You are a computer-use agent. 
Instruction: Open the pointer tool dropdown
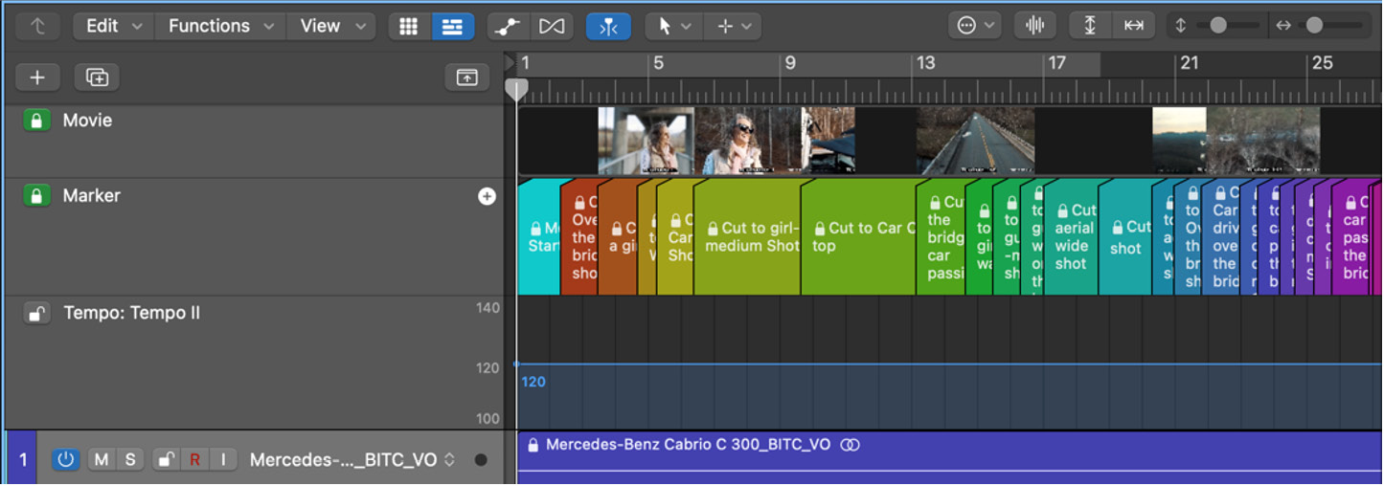[x=673, y=27]
